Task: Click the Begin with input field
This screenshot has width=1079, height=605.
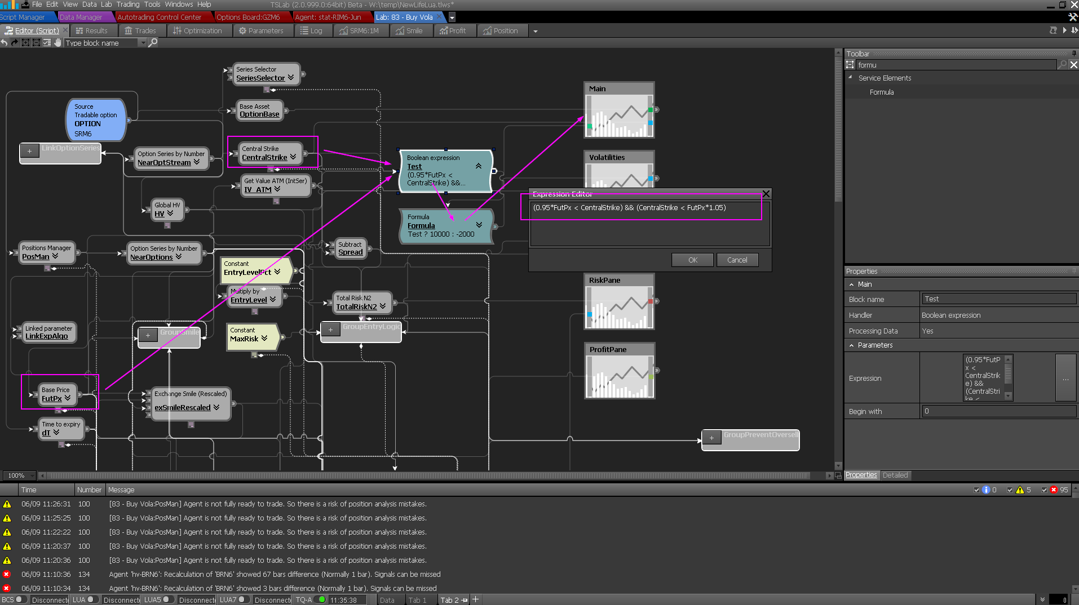Action: [x=998, y=411]
